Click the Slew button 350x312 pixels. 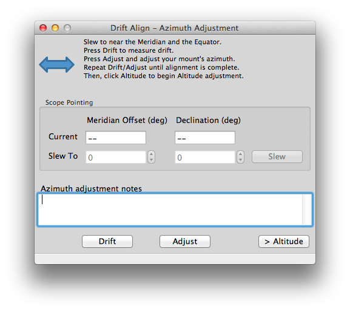pyautogui.click(x=277, y=157)
